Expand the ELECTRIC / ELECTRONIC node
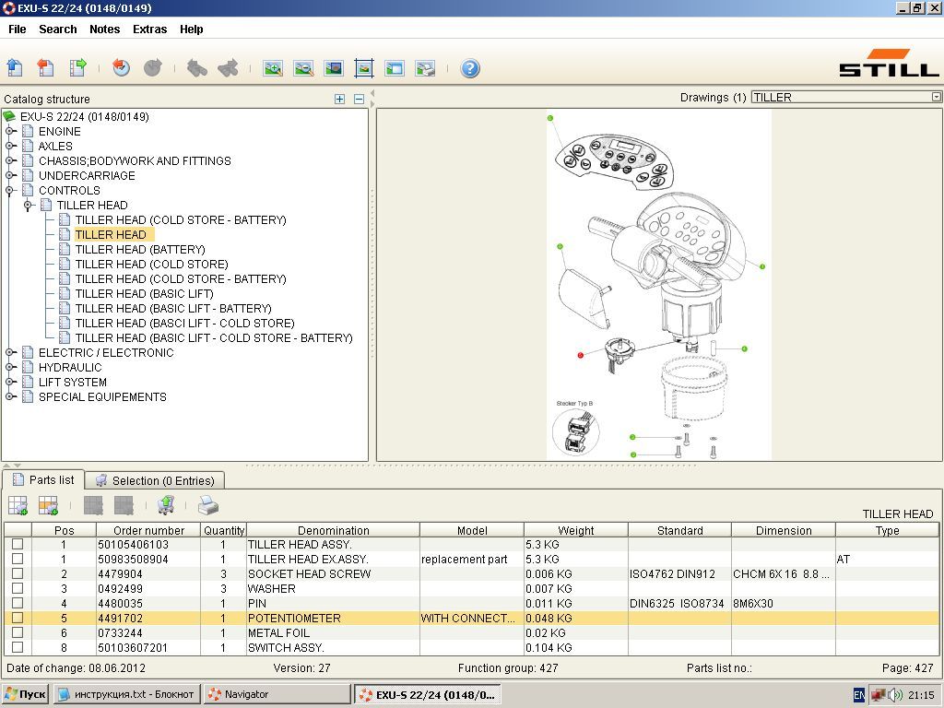The height and width of the screenshot is (708, 944). [x=9, y=352]
